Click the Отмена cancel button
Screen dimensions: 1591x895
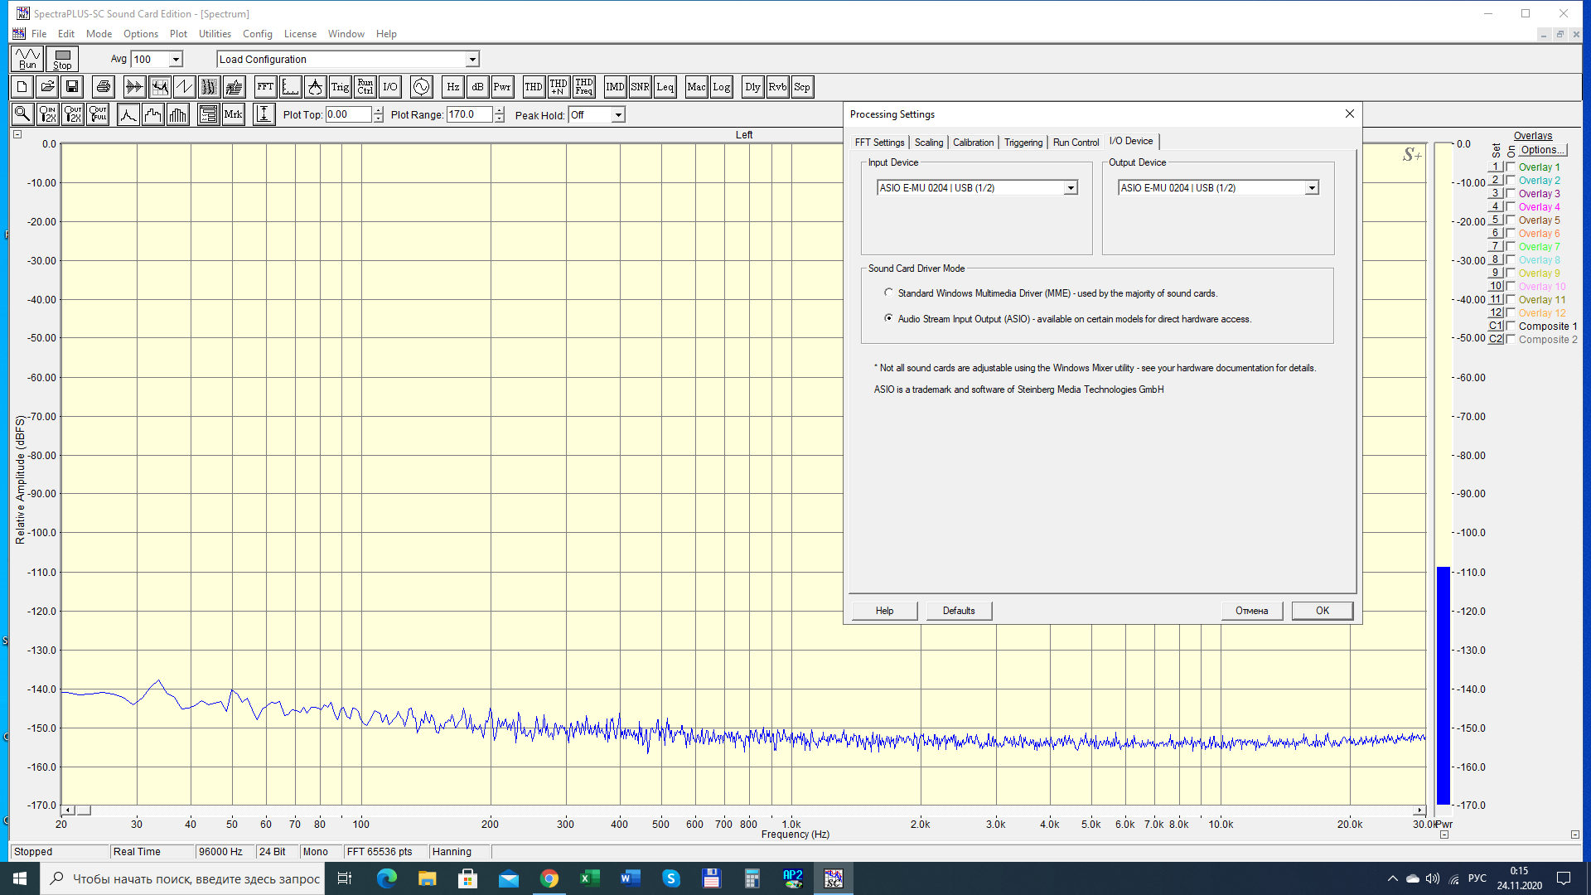tap(1251, 611)
